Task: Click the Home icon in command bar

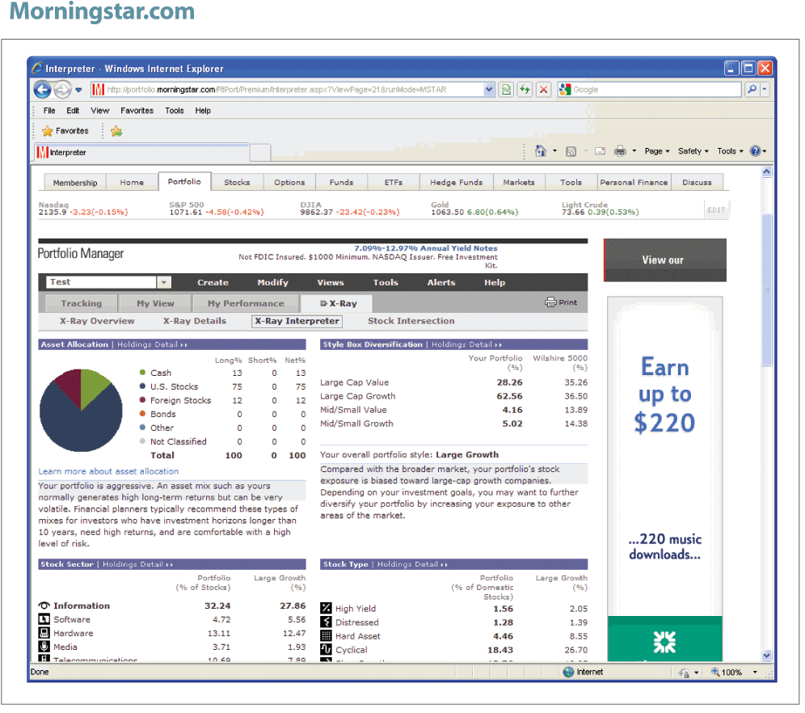Action: [541, 151]
